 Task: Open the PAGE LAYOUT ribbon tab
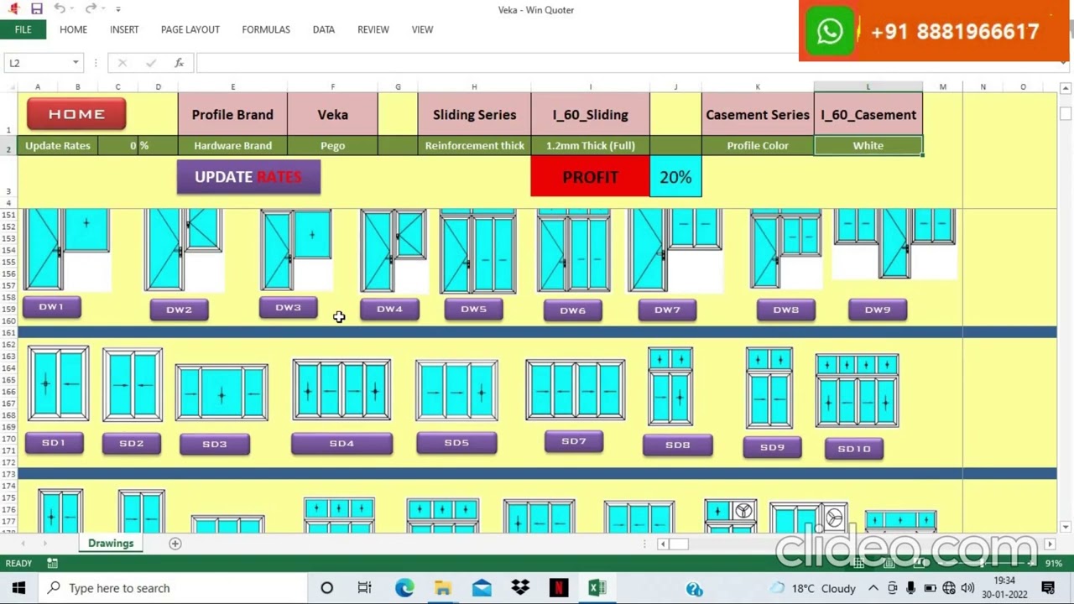pos(190,29)
